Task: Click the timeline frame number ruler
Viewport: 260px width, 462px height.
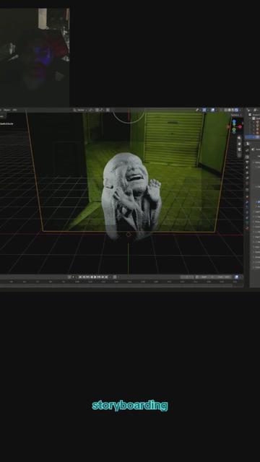Action: coord(121,282)
